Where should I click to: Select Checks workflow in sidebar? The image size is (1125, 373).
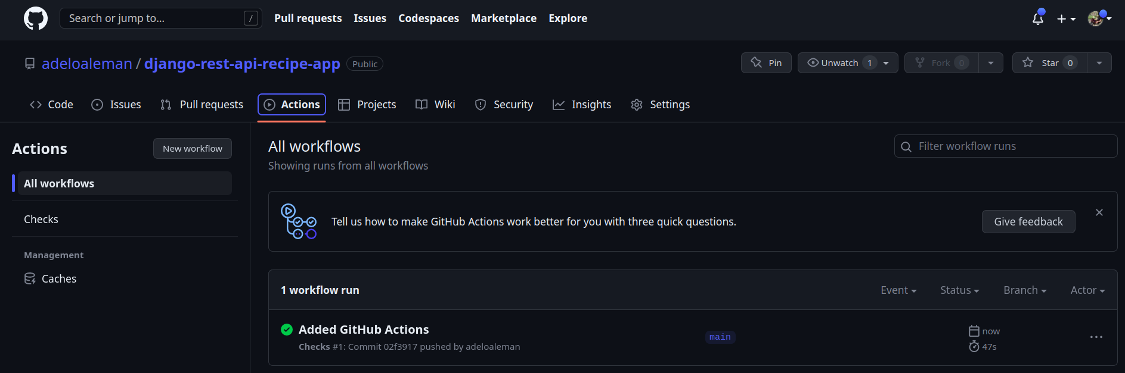(41, 220)
